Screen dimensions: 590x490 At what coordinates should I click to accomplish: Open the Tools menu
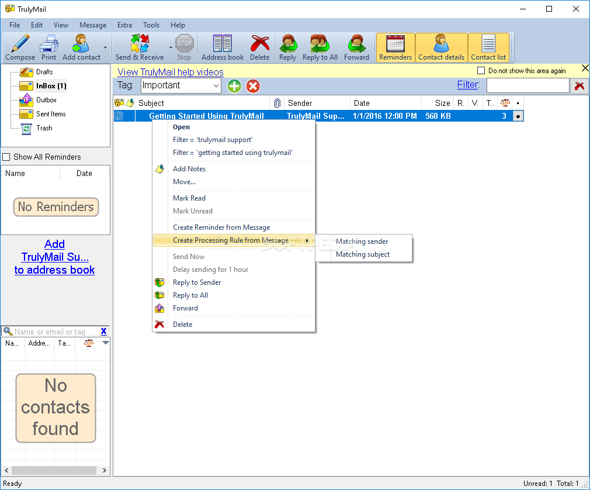(151, 25)
